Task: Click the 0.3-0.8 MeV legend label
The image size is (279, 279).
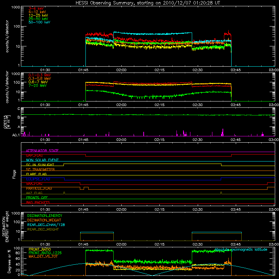Action: pos(40,78)
